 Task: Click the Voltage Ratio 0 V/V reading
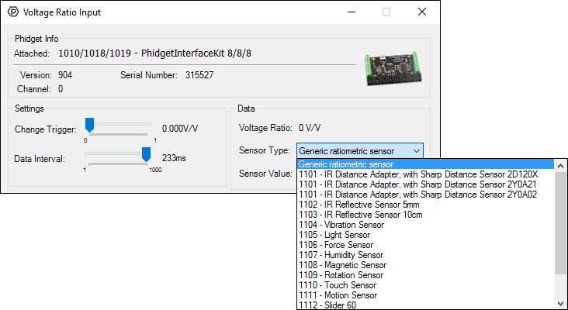310,128
